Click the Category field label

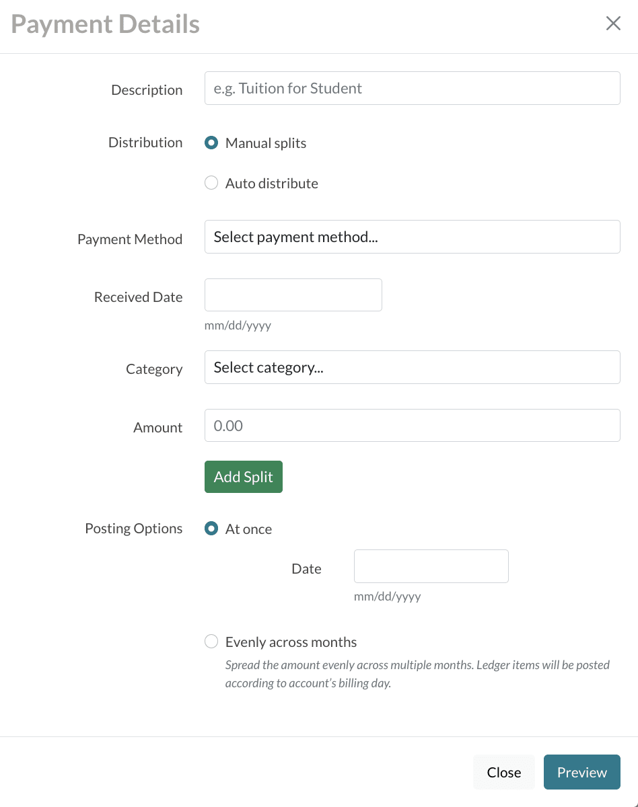coord(154,369)
